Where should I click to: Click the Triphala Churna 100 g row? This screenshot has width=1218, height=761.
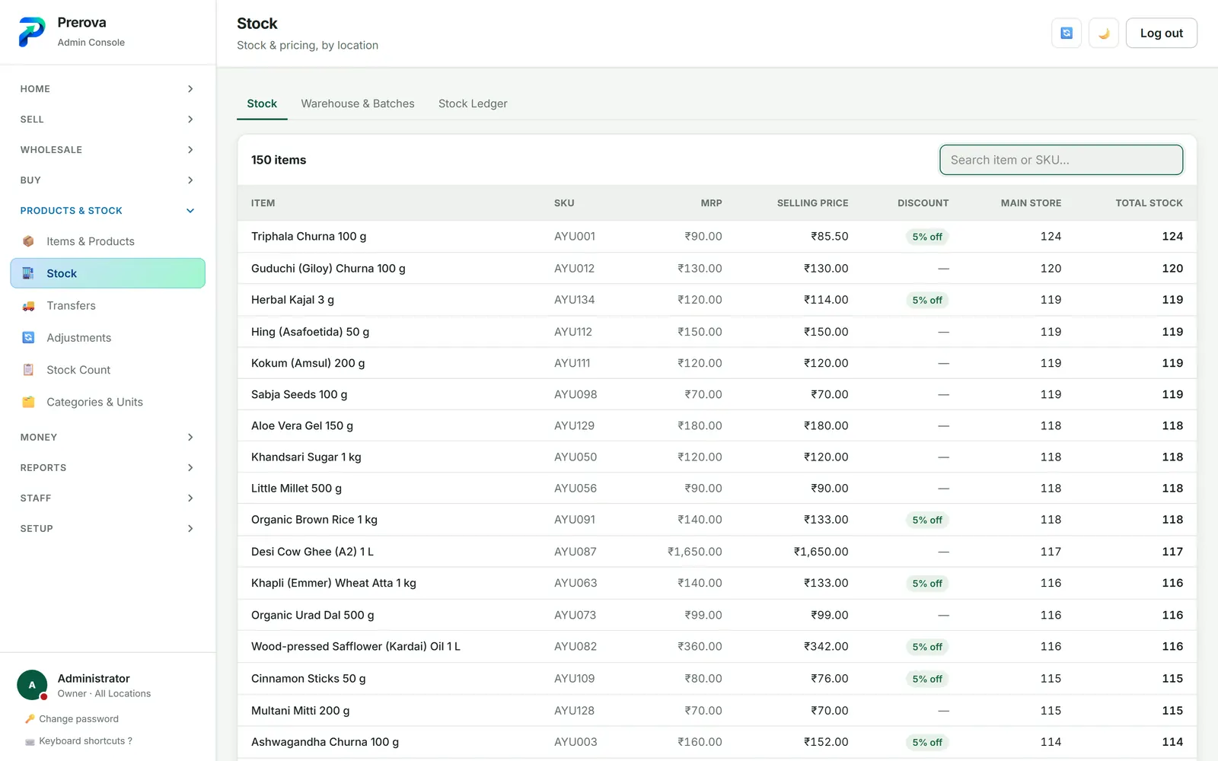pos(717,237)
